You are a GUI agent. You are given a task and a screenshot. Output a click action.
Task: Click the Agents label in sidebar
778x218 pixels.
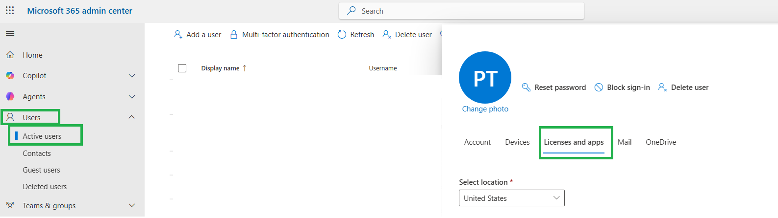pos(34,96)
